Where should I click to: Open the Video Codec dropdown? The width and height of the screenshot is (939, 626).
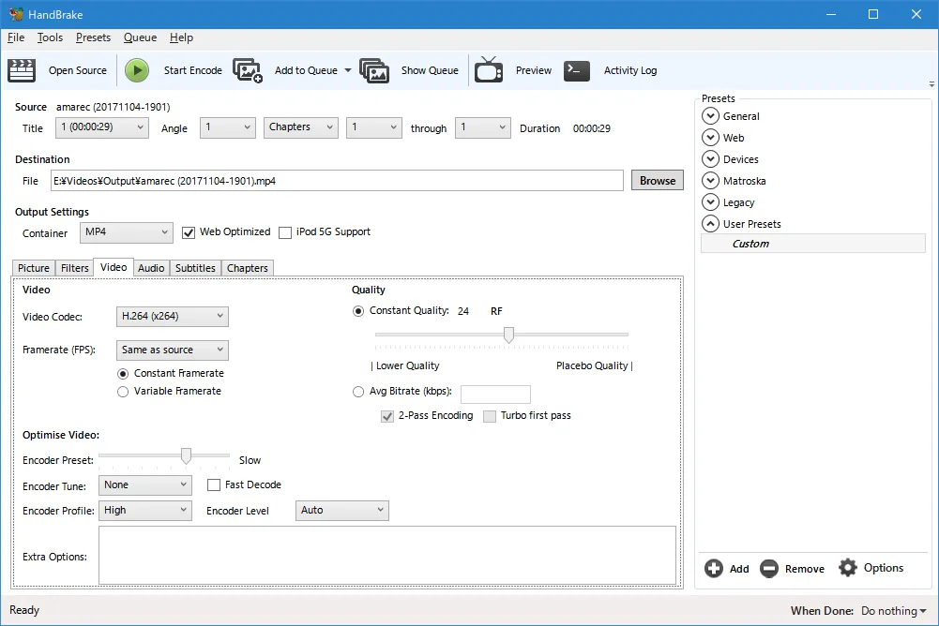[x=173, y=317]
